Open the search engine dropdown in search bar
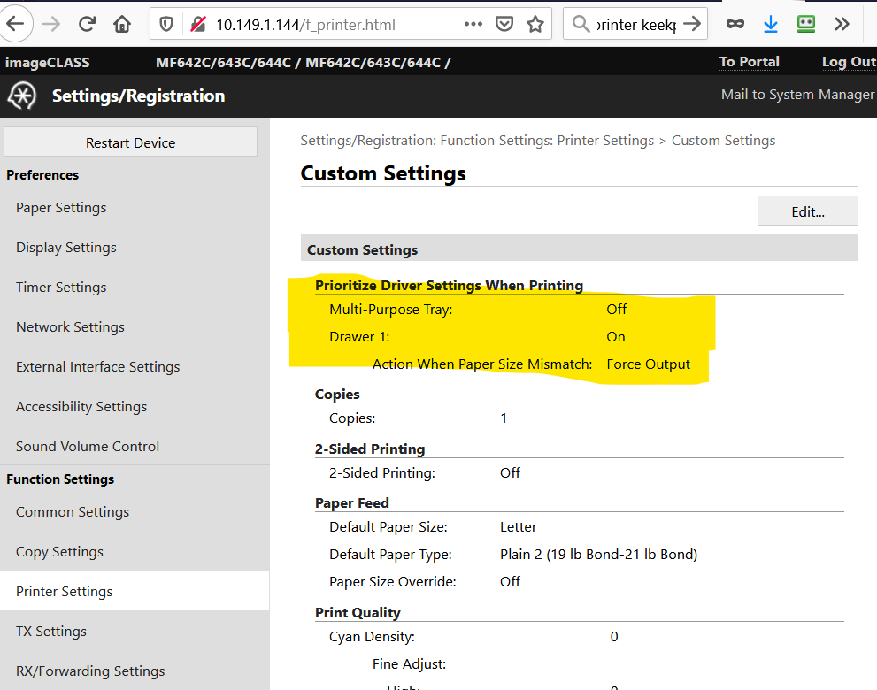The width and height of the screenshot is (877, 690). [x=581, y=24]
